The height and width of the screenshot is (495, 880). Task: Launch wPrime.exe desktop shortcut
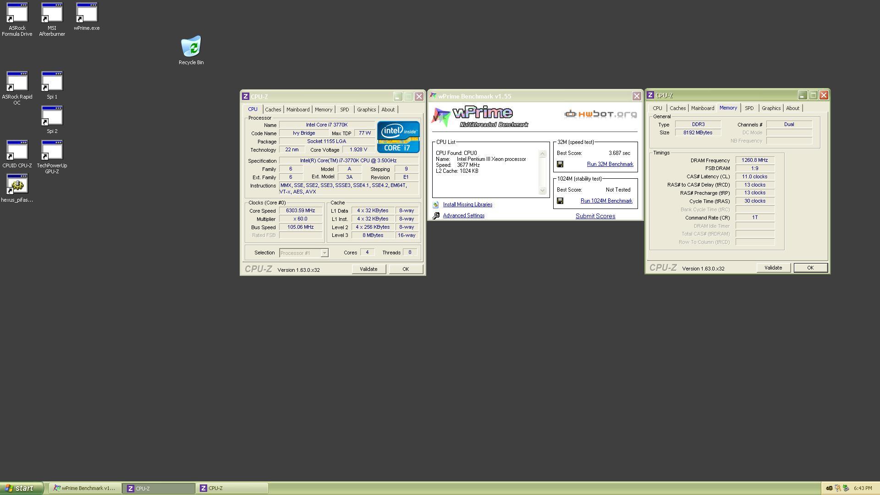pyautogui.click(x=87, y=16)
